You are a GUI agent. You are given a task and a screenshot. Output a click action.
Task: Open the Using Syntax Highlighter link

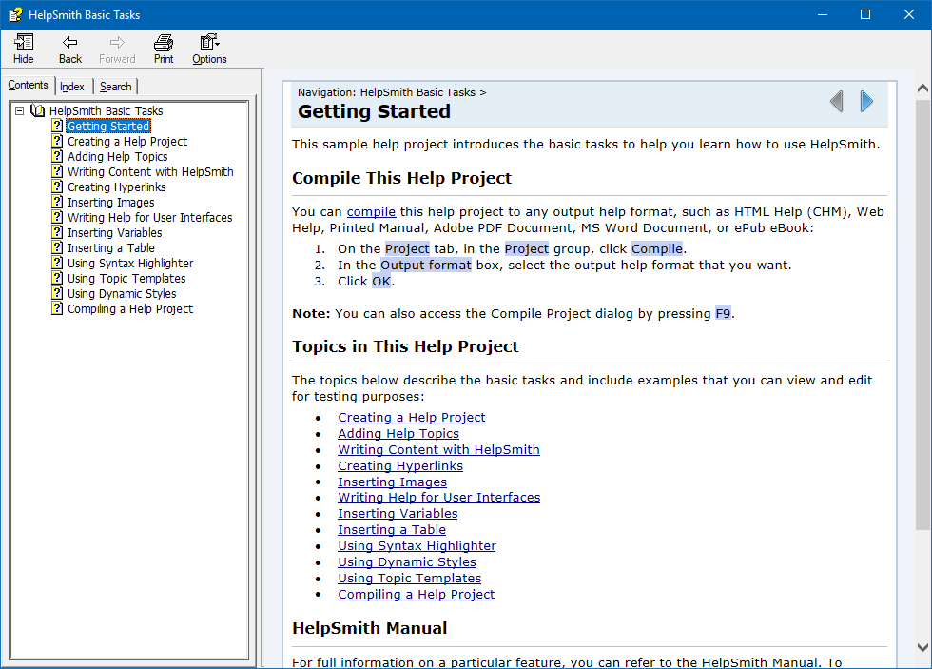[417, 545]
